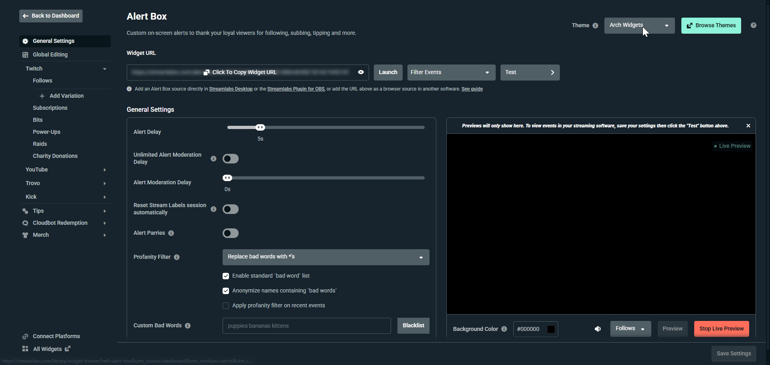770x365 pixels.
Task: Click the copy icon in Widget URL field
Action: (x=207, y=73)
